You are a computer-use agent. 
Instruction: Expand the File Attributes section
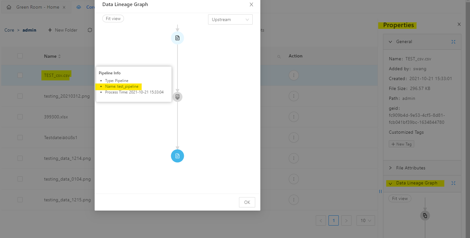pyautogui.click(x=410, y=168)
